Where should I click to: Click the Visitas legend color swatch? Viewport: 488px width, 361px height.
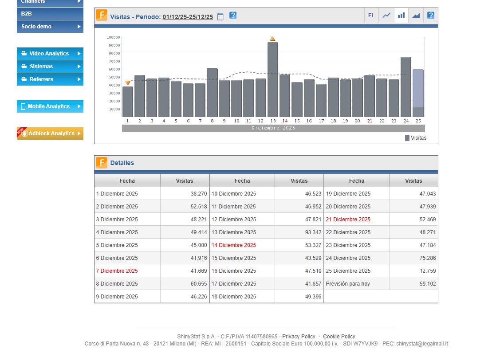pyautogui.click(x=407, y=138)
